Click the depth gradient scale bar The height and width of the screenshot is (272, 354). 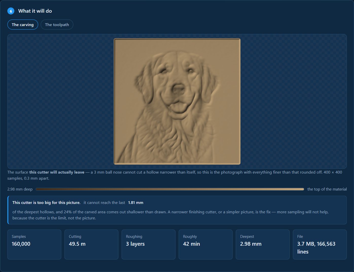(170, 189)
